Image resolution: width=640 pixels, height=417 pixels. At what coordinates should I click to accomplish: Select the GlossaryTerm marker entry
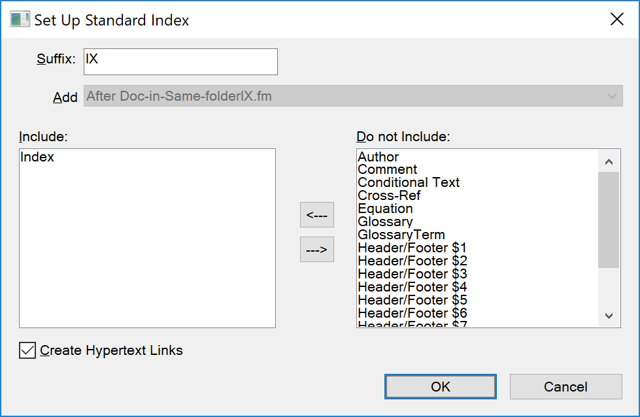(x=399, y=235)
